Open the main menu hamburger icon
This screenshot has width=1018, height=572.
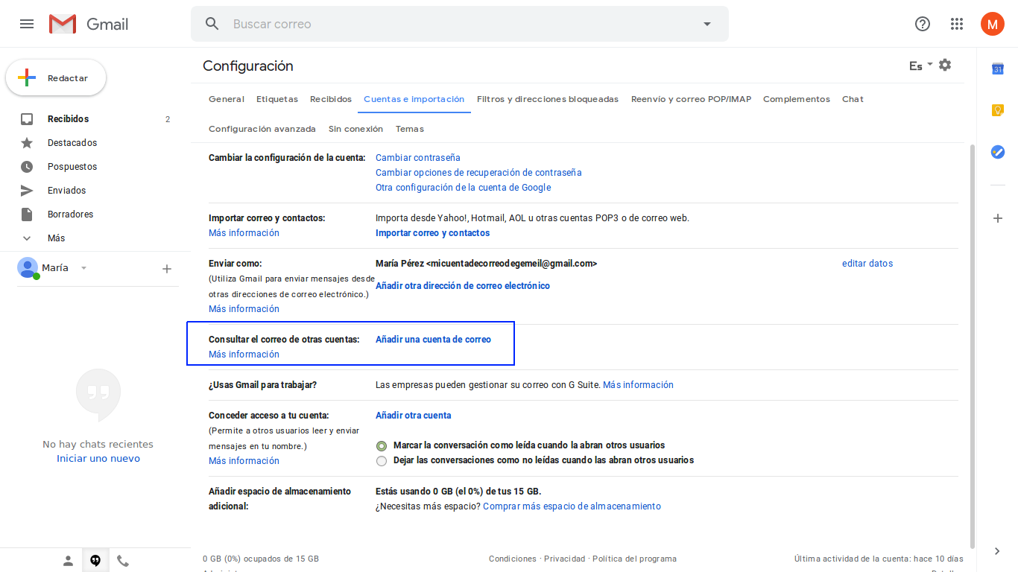pos(27,24)
